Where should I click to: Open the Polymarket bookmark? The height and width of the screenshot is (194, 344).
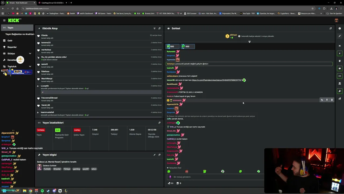(x=228, y=13)
